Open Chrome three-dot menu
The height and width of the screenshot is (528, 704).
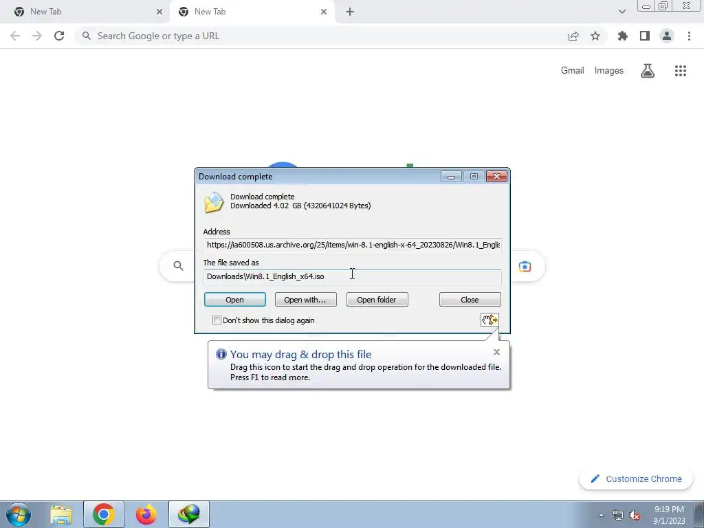pyautogui.click(x=689, y=36)
